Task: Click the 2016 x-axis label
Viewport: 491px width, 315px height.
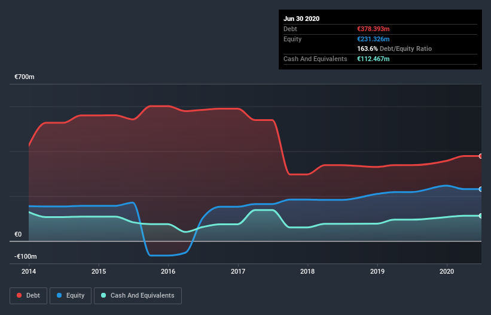Action: point(168,271)
